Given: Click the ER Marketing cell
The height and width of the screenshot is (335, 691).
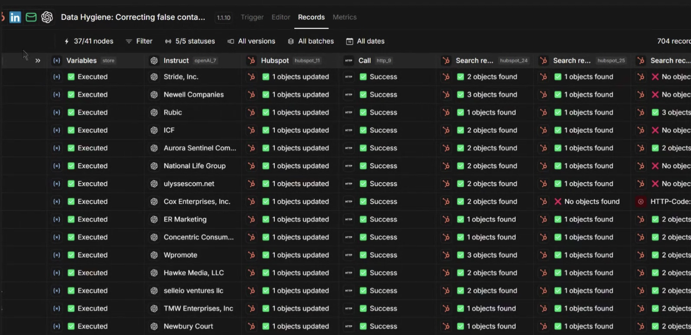Looking at the screenshot, I should (x=193, y=220).
